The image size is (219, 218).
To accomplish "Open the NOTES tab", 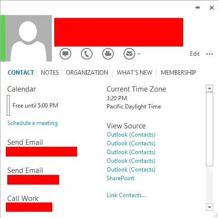I will pos(50,73).
